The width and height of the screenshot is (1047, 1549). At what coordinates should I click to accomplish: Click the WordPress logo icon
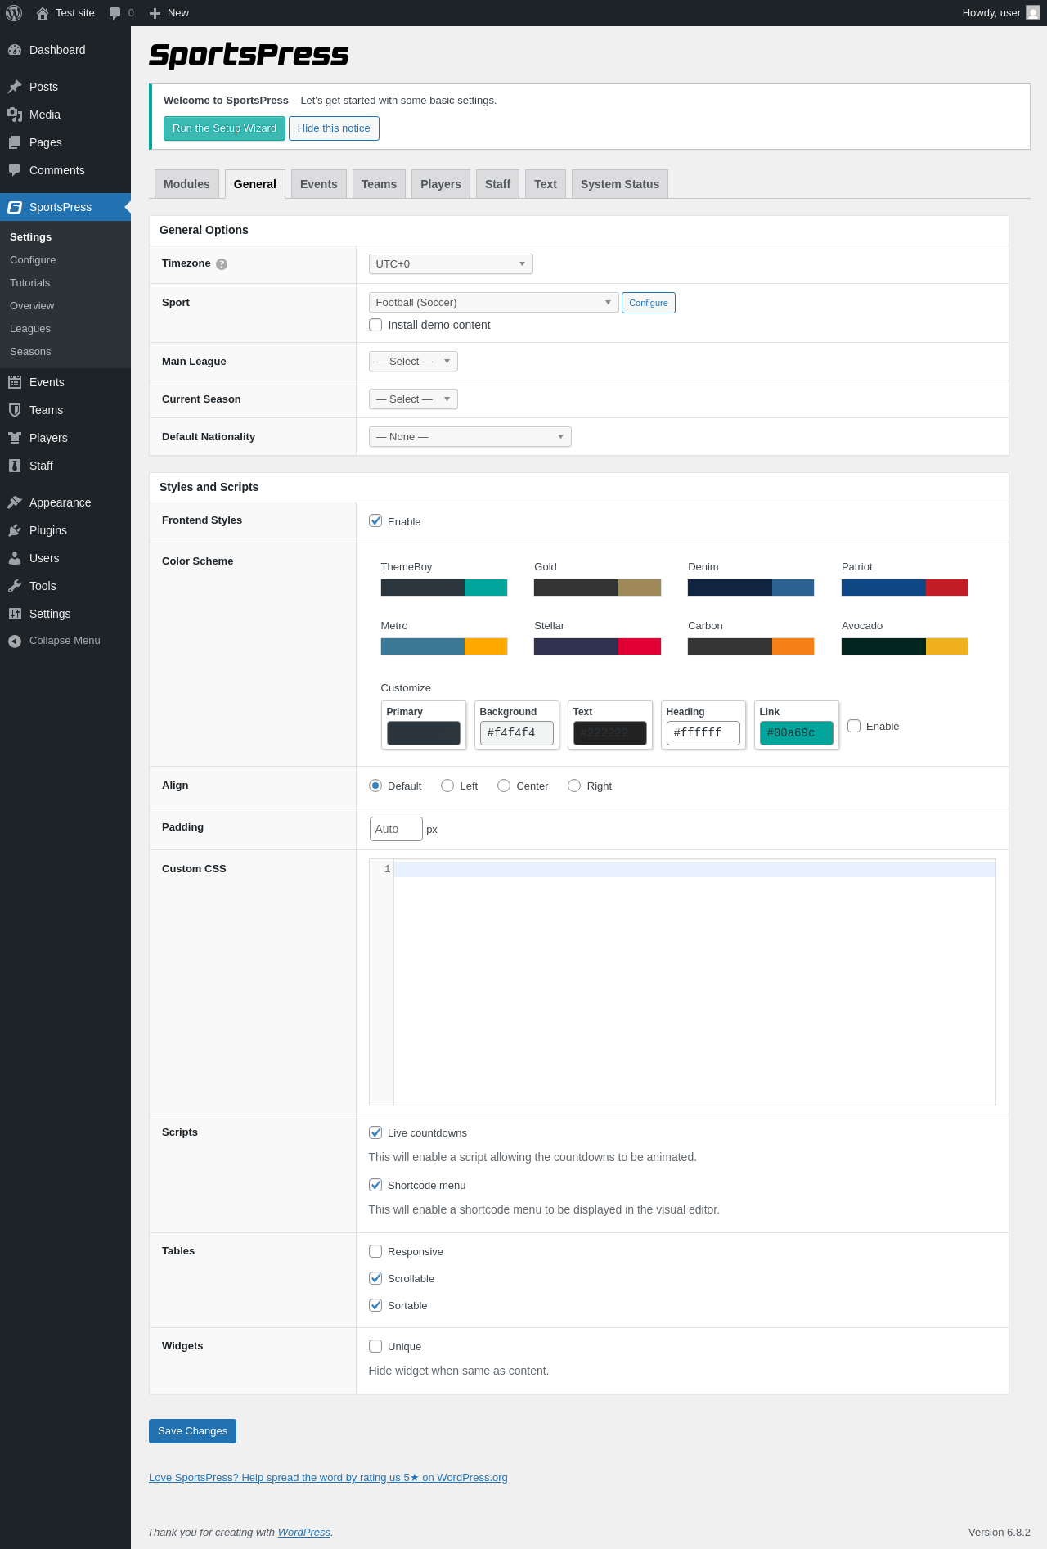pos(14,13)
